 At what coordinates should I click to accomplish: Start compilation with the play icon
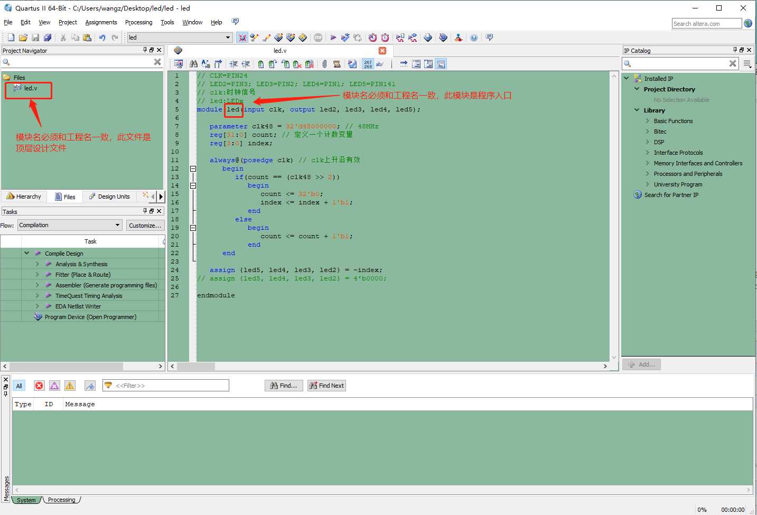(333, 38)
